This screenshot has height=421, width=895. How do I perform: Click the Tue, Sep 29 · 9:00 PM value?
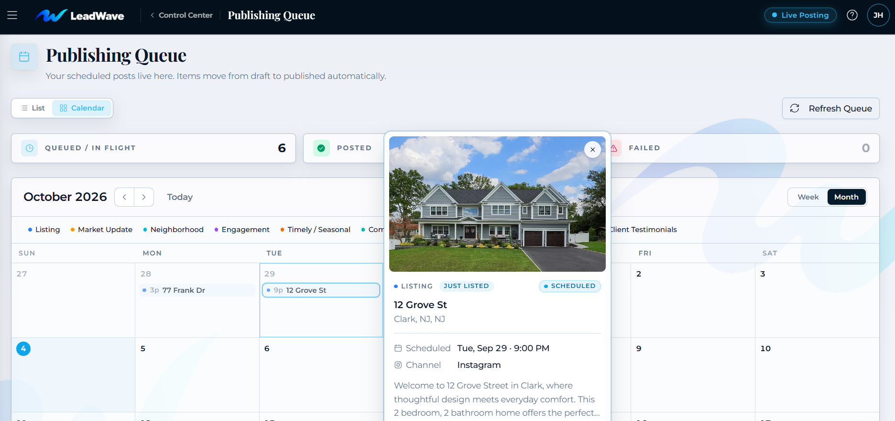(x=503, y=348)
